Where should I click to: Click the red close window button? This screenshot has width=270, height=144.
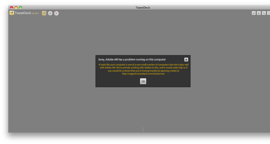(11, 7)
